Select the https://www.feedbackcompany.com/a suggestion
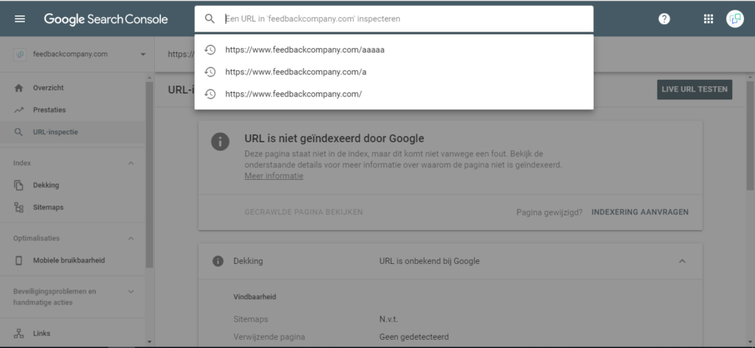 click(296, 72)
